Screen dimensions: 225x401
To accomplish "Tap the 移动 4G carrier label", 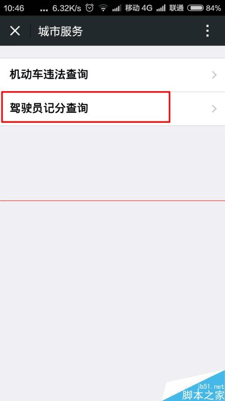I will [x=139, y=8].
